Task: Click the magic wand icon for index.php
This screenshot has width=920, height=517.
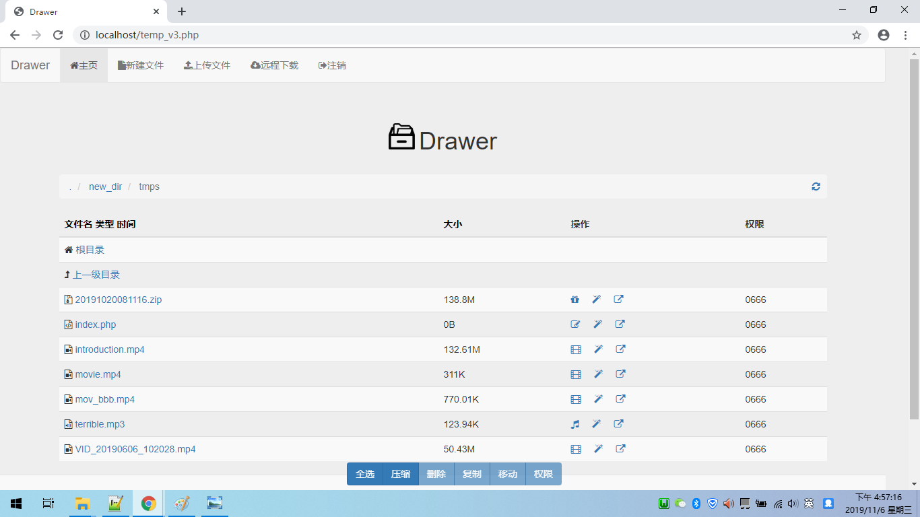Action: (x=597, y=324)
